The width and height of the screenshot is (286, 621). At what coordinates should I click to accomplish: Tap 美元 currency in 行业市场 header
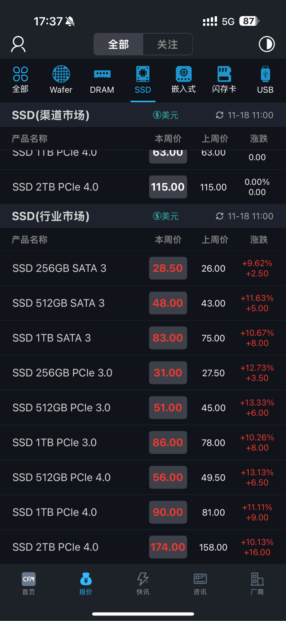point(166,216)
